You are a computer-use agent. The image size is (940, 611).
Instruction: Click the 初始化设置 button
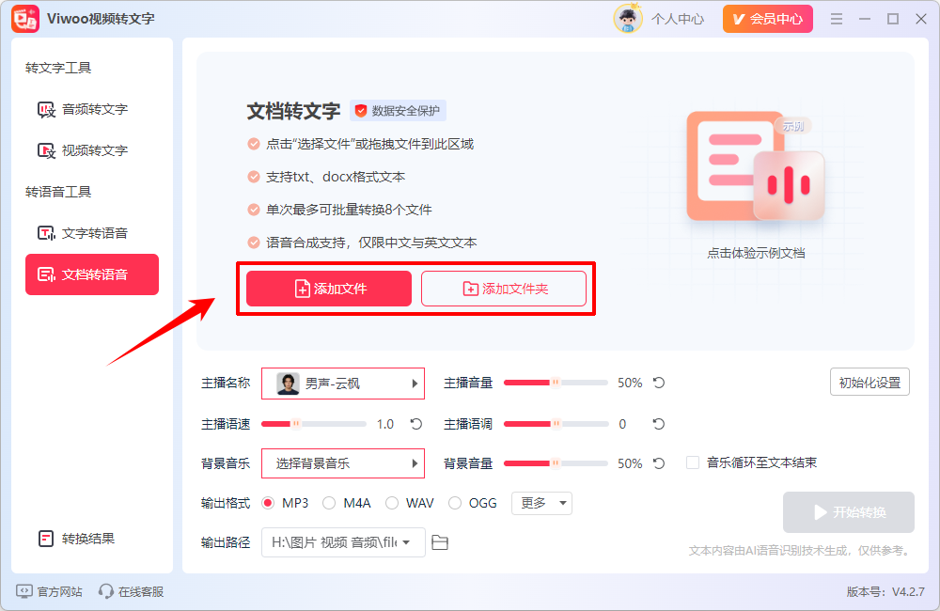pyautogui.click(x=869, y=382)
